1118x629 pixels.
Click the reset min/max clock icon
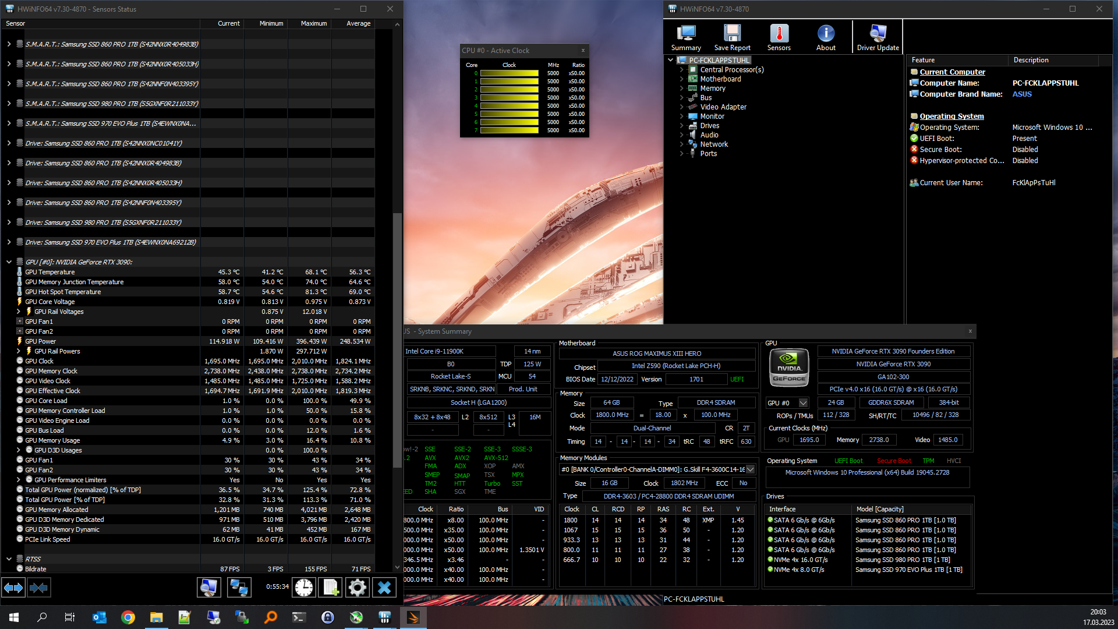click(x=303, y=588)
